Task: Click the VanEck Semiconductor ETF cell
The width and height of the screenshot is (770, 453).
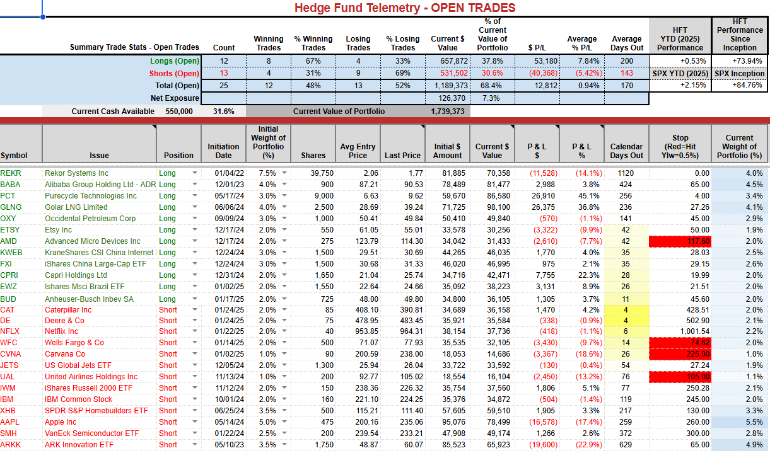Action: click(x=99, y=433)
